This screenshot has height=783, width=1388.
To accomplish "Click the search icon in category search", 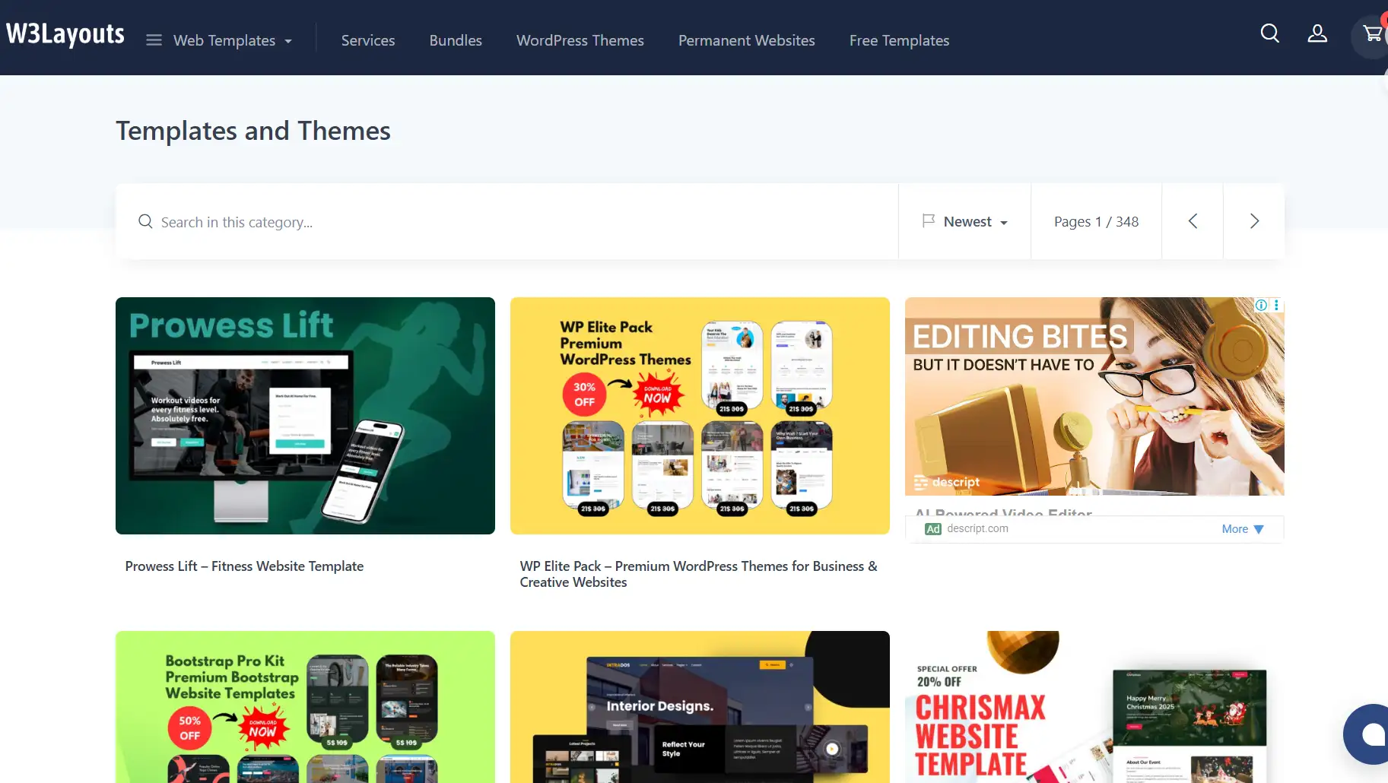I will [145, 221].
